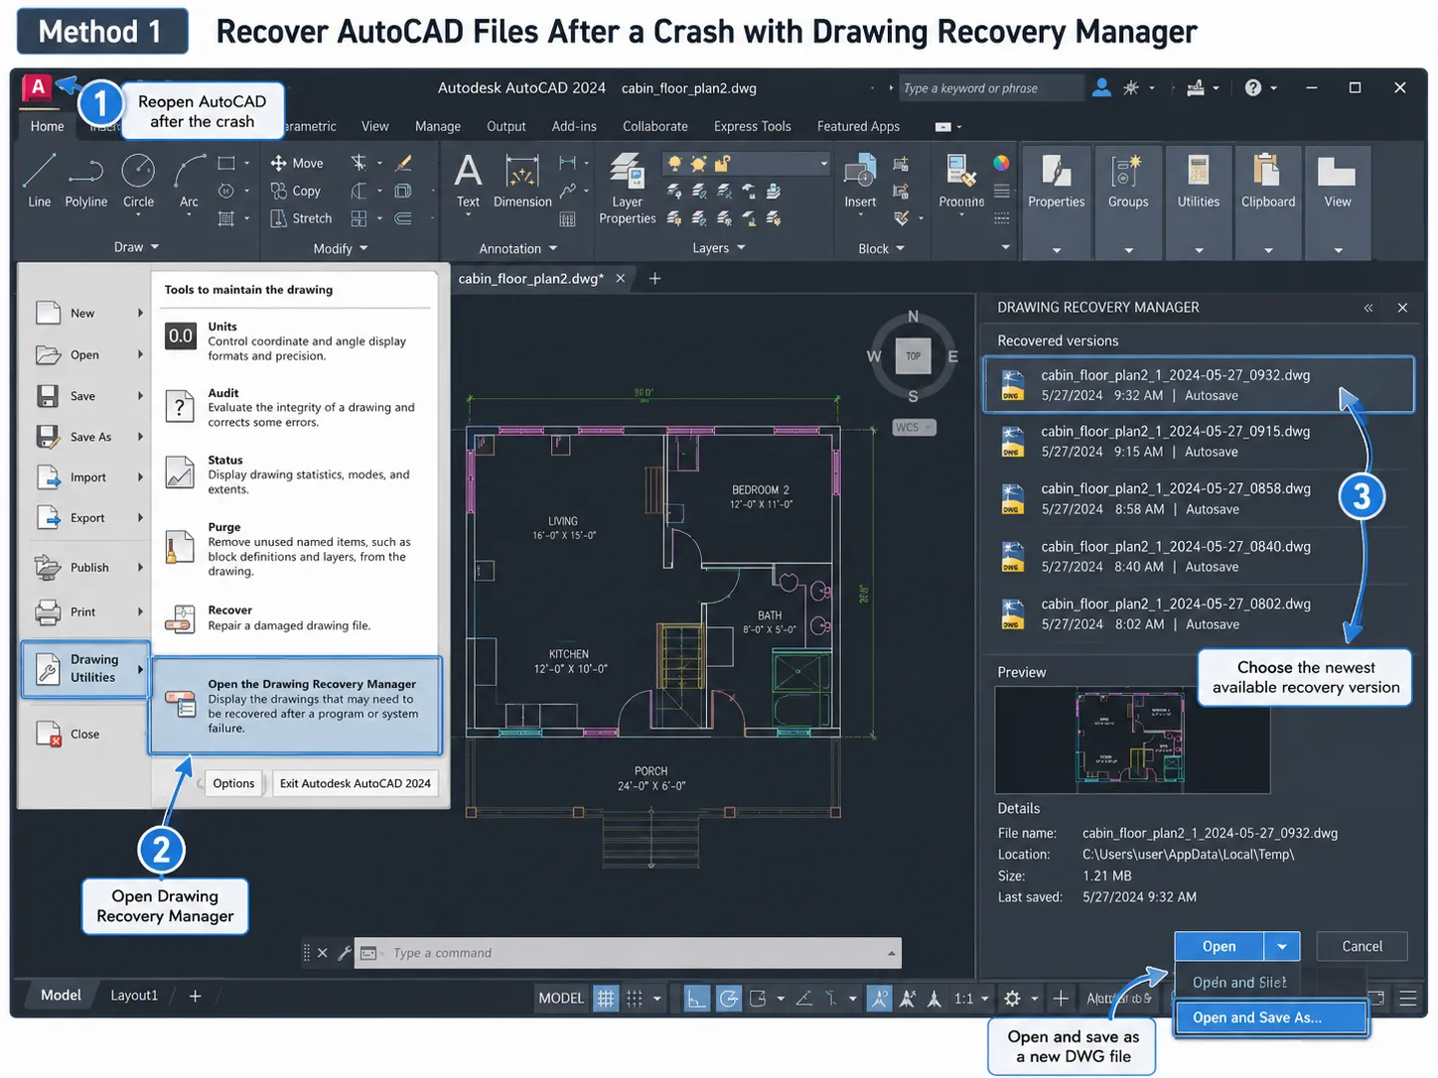Click the Options button
Screen dimensions: 1438x1078
(x=233, y=783)
